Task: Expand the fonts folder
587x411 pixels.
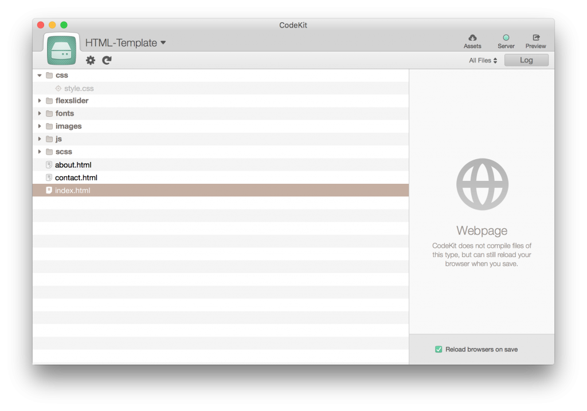Action: tap(40, 113)
